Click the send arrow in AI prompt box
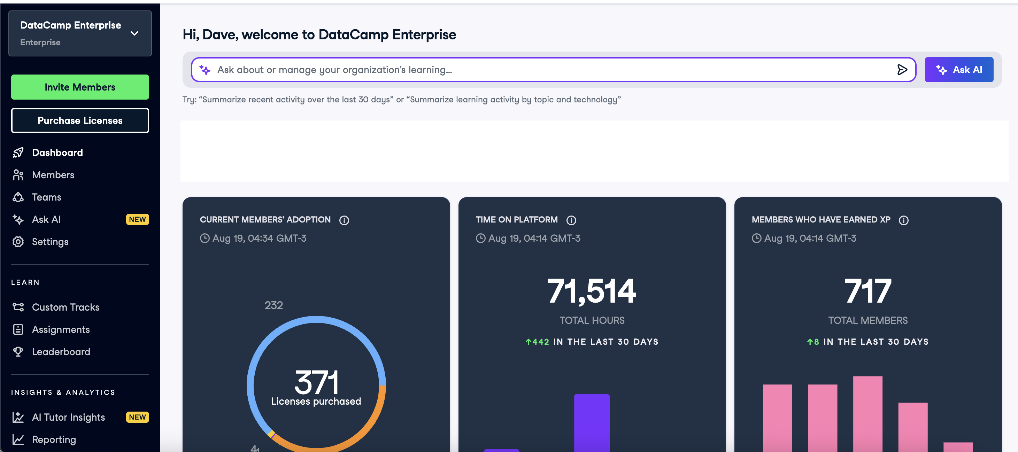The height and width of the screenshot is (452, 1018). coord(902,70)
